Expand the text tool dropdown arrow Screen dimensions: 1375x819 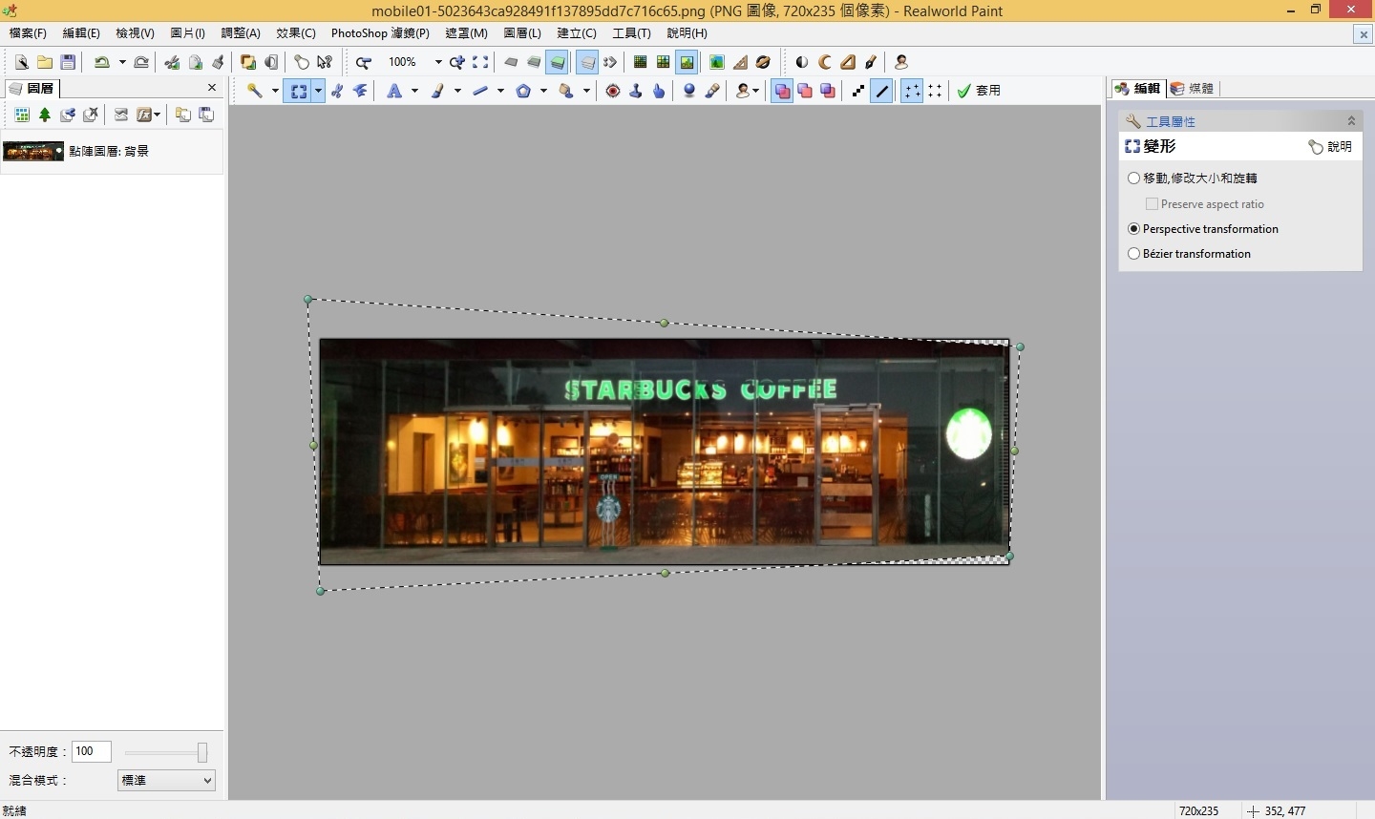tap(414, 91)
